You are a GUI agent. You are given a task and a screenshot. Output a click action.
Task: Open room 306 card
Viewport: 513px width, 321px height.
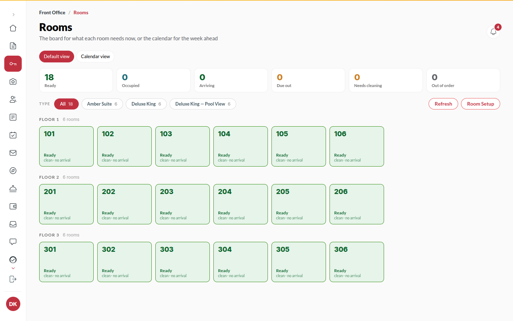357,262
